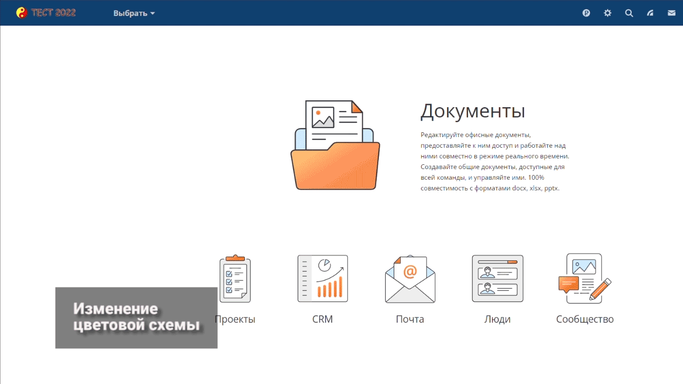683x384 pixels.
Task: Open the Люди contacts icon
Action: pos(497,278)
